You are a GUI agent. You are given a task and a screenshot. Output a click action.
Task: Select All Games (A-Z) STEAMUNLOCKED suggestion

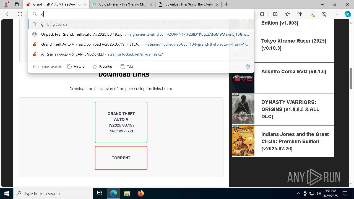point(141,54)
